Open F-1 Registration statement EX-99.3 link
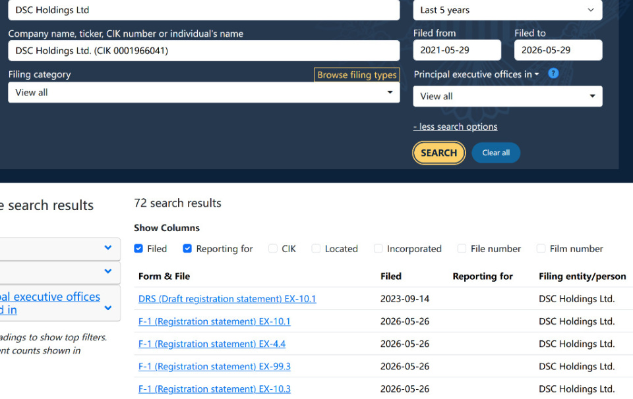This screenshot has width=633, height=399. (214, 366)
